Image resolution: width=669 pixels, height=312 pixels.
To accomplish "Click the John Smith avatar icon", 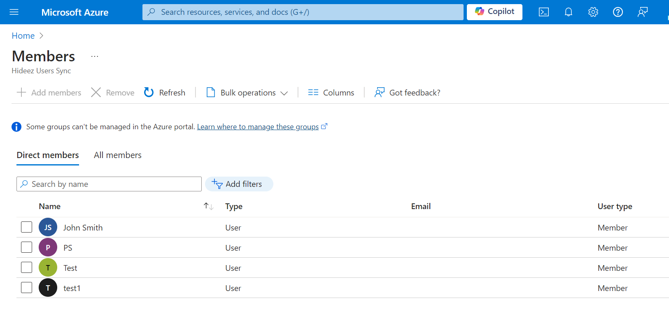I will tap(48, 227).
